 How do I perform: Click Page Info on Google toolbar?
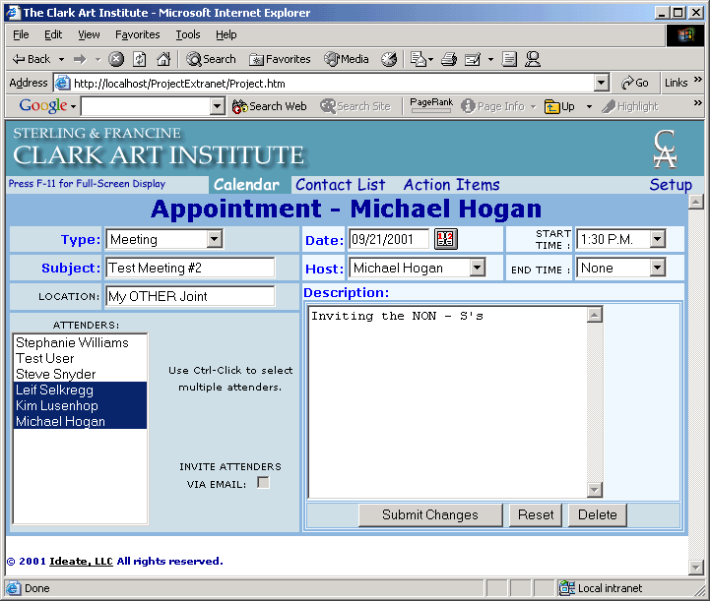coord(493,106)
